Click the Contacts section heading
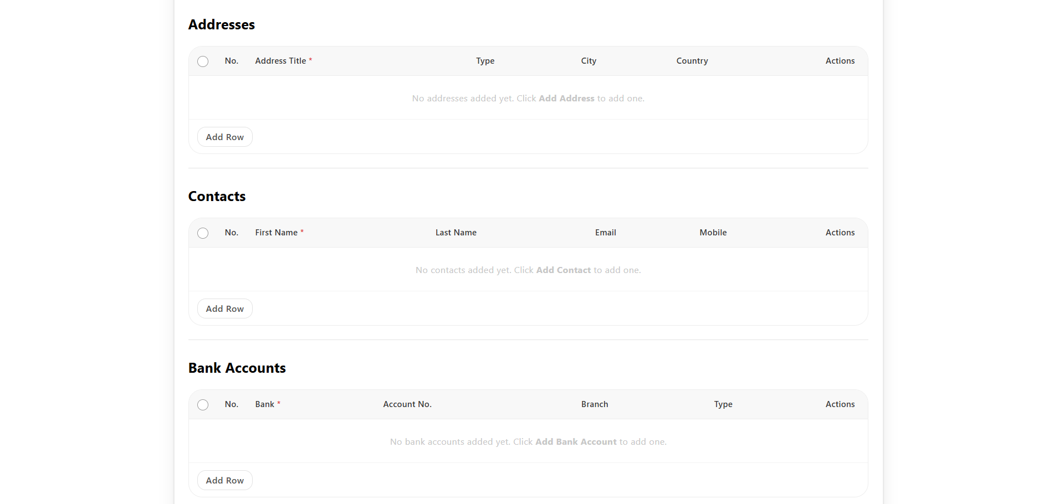 [217, 197]
